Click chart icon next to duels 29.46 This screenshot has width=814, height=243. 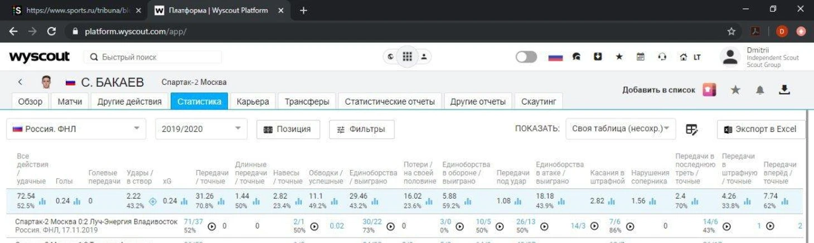pos(375,201)
